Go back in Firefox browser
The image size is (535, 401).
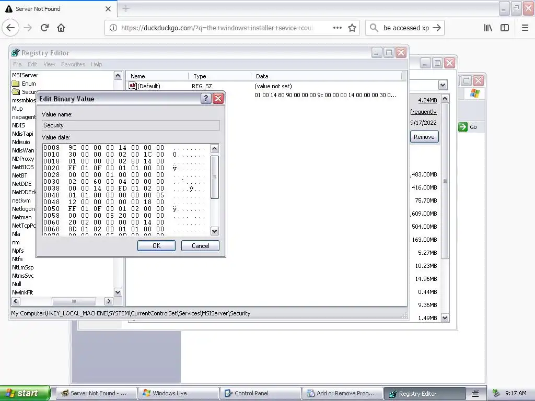pyautogui.click(x=10, y=28)
